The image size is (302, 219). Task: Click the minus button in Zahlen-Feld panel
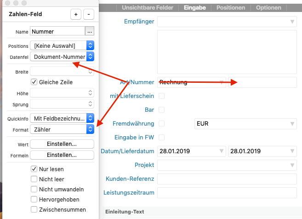(x=89, y=14)
